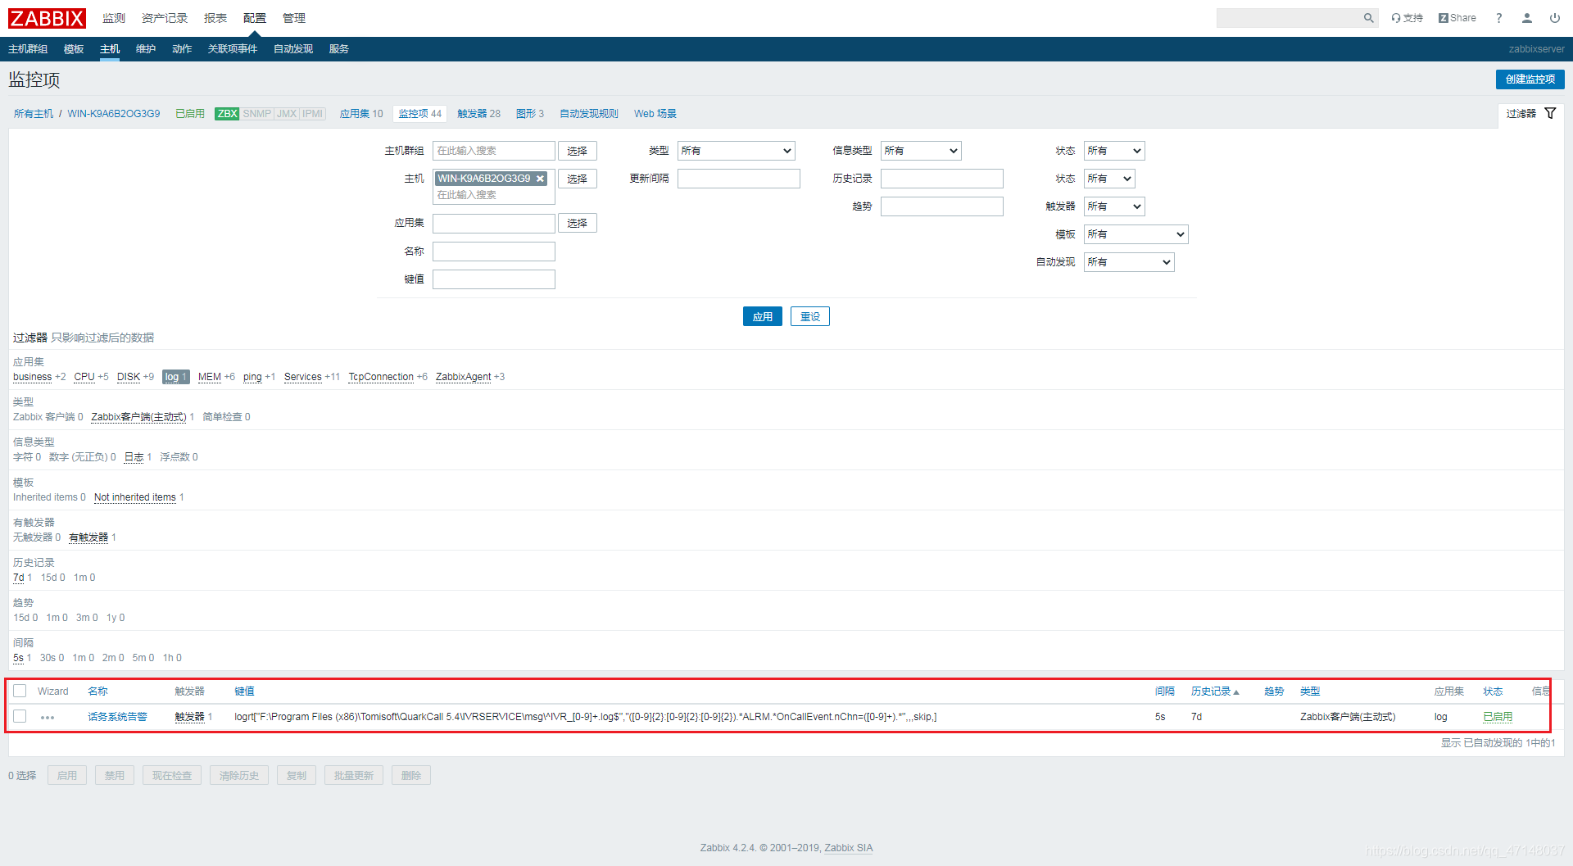This screenshot has width=1573, height=866.
Task: Open 所有主机 breadcrumb link
Action: coord(34,114)
